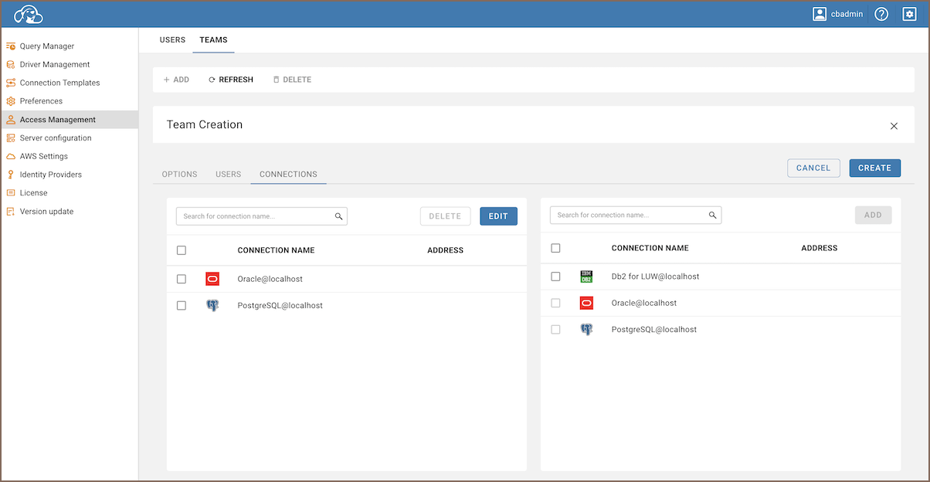Click the Cancel button

click(x=813, y=168)
